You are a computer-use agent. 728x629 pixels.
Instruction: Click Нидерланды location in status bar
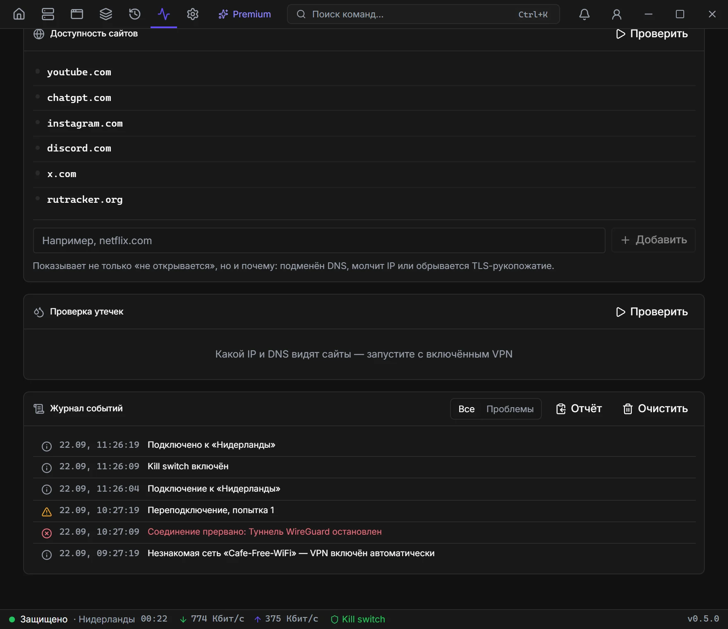[x=107, y=619]
